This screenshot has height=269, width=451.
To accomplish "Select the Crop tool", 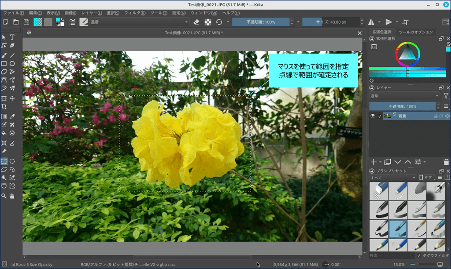I will [4, 106].
